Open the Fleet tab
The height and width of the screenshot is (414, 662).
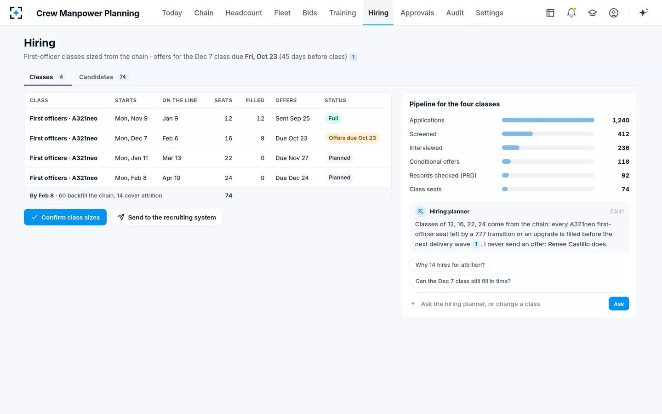coord(282,13)
